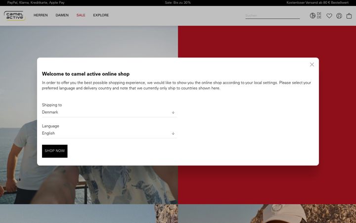356x223 pixels.
Task: Open the wishlist heart icon
Action: point(329,16)
